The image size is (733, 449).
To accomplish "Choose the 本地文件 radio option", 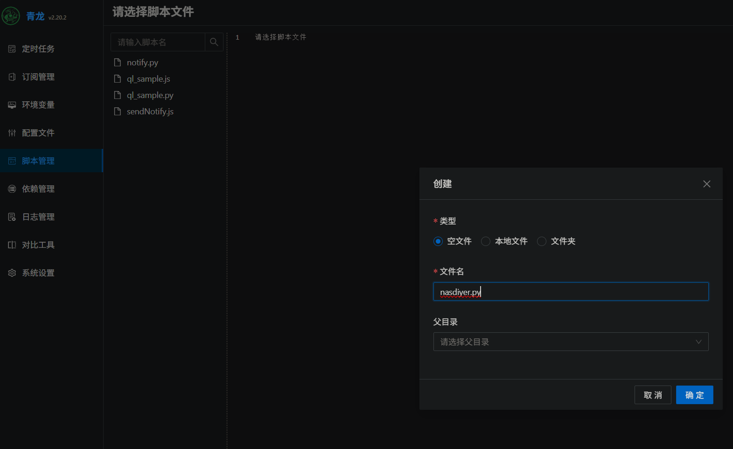I will coord(486,241).
